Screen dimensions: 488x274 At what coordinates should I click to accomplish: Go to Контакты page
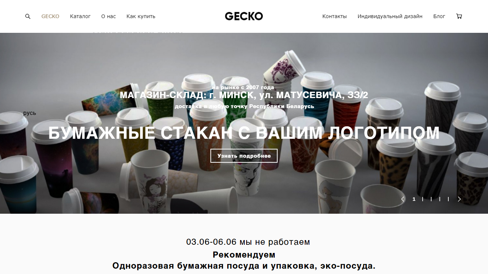tap(334, 16)
